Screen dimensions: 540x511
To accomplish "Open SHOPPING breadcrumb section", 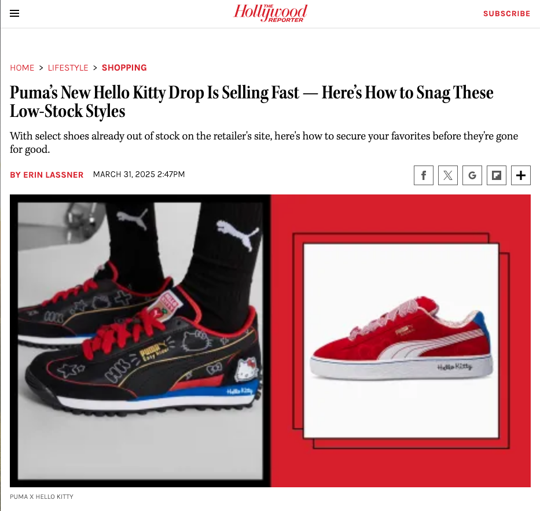I will click(124, 68).
